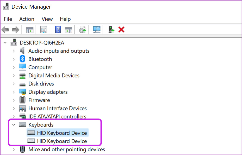Collapse the DESKTOP-QI6H2EA root node
The width and height of the screenshot is (242, 155).
[x=5, y=43]
